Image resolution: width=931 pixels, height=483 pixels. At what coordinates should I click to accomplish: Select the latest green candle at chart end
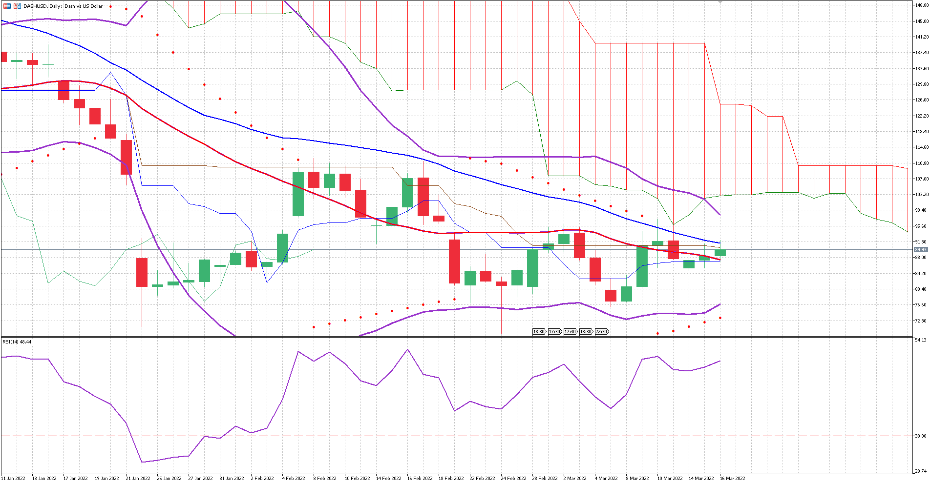[x=720, y=253]
